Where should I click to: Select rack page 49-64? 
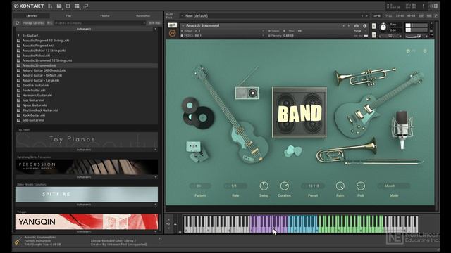(x=411, y=15)
